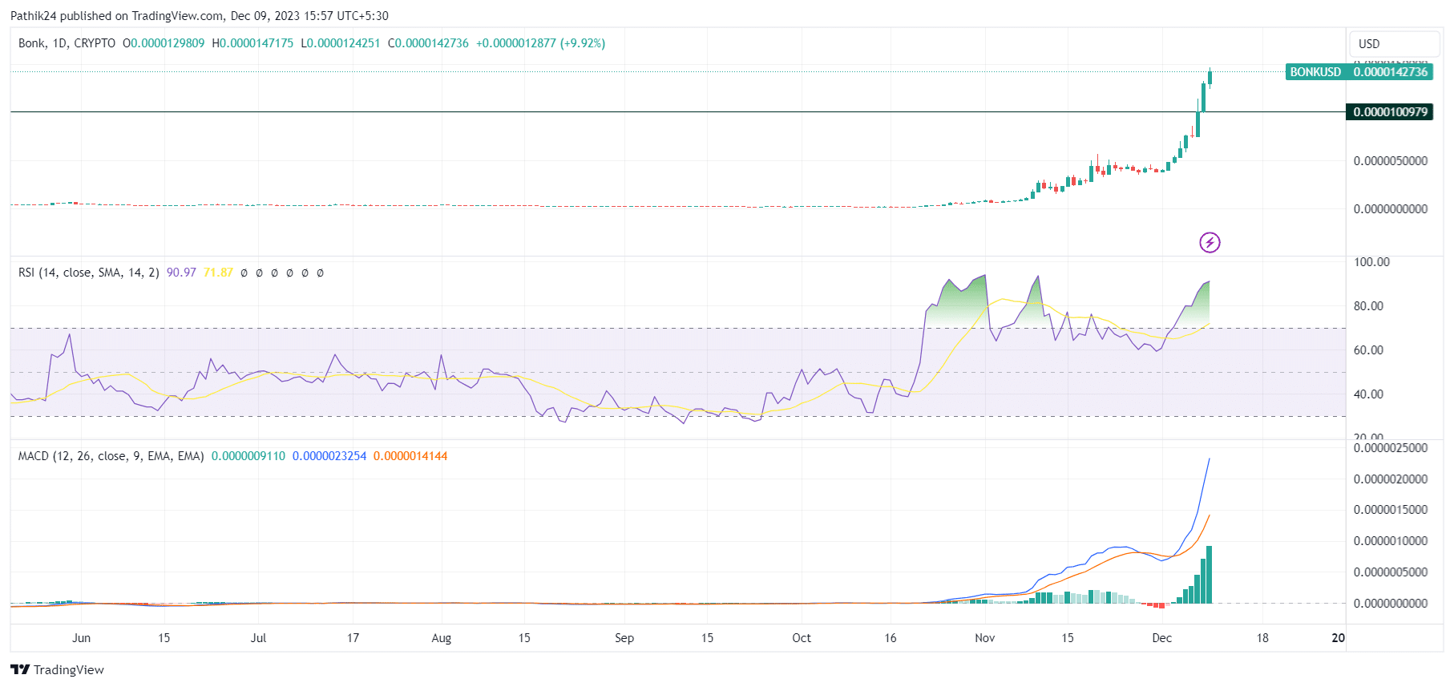Click the low price L0.0000124251

point(341,43)
